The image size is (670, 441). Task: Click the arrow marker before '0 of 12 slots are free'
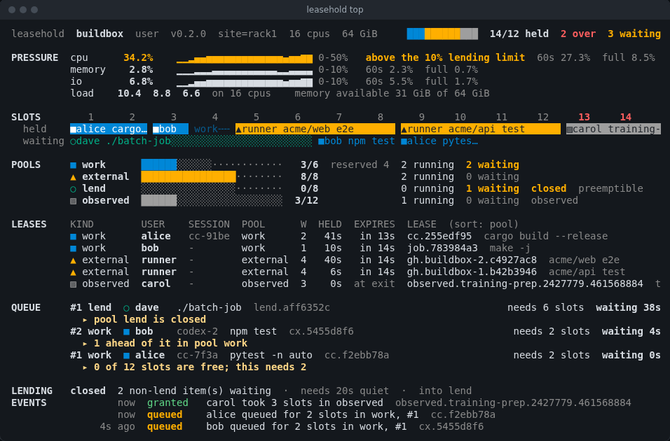(x=85, y=367)
